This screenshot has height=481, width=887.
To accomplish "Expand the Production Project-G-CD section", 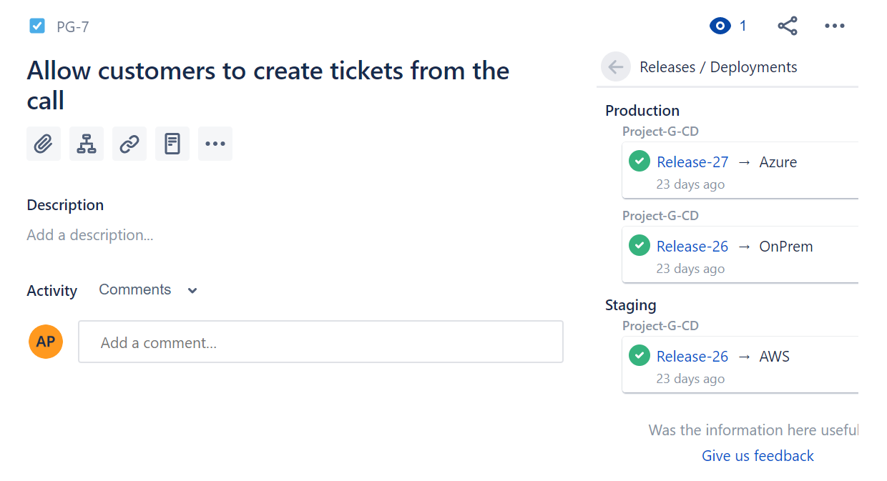I will pos(660,131).
